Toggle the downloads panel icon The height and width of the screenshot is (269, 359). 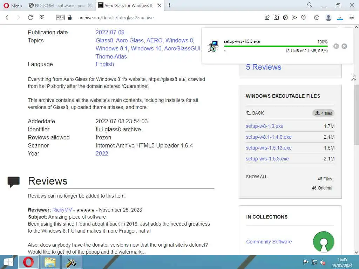pos(340,18)
